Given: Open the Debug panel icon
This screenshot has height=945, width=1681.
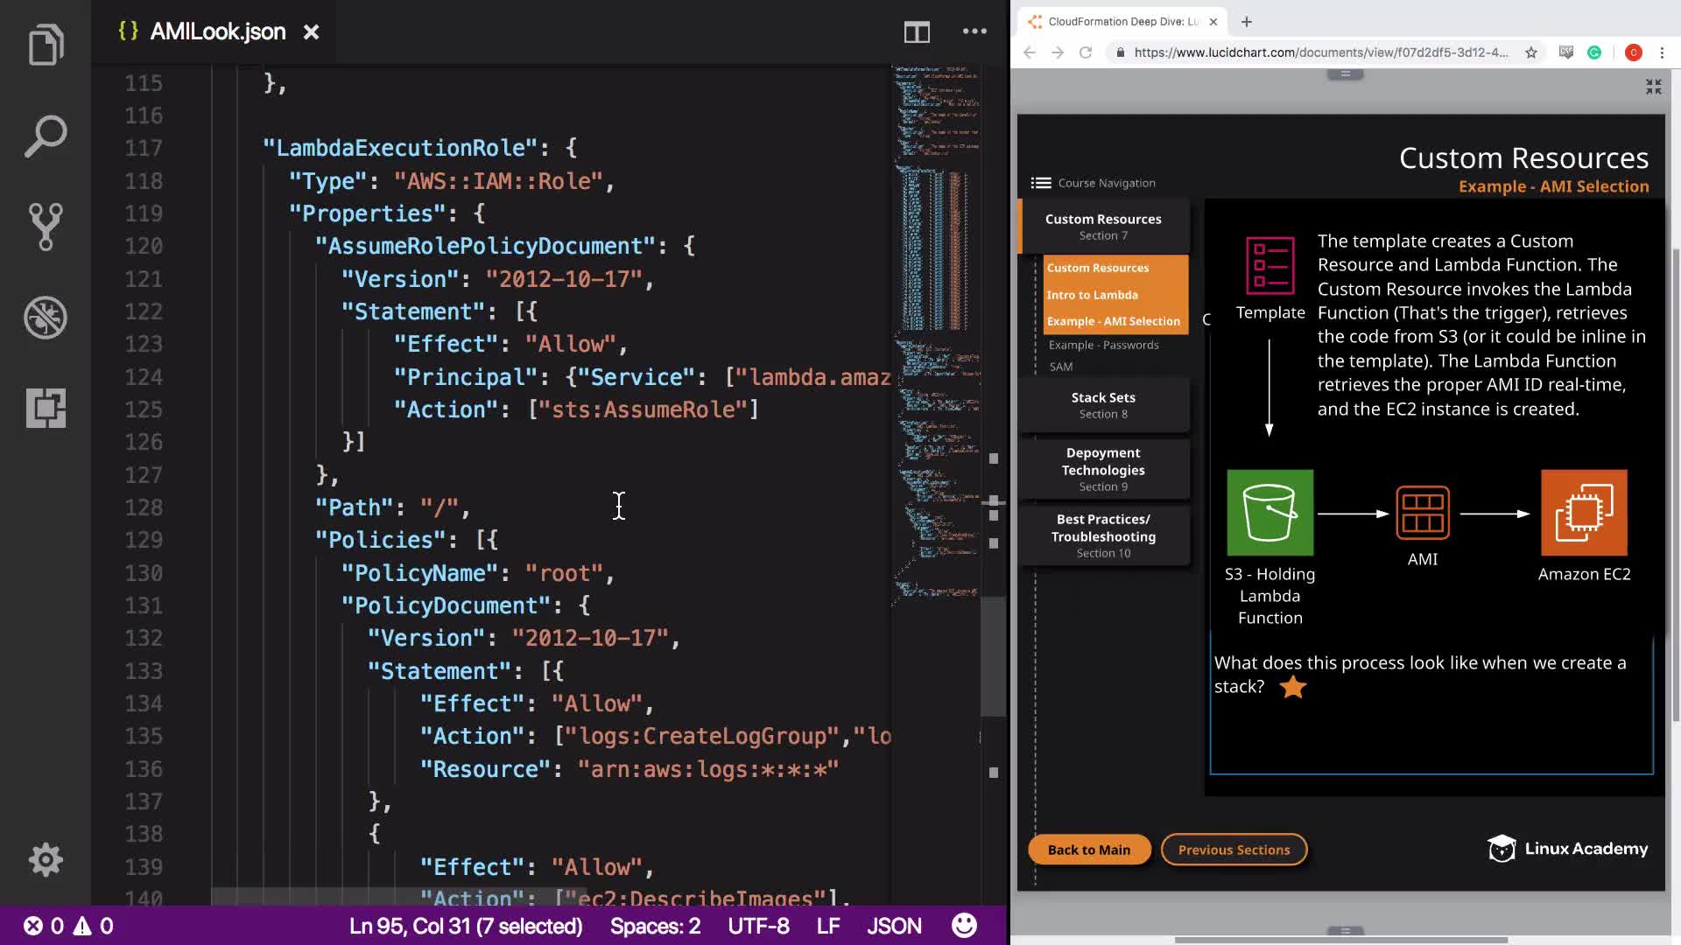Looking at the screenshot, I should 46,318.
